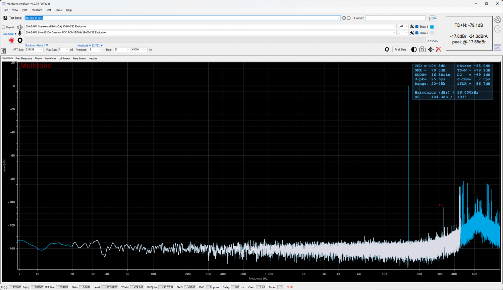Click the red Record button
The image size is (503, 290).
click(12, 40)
